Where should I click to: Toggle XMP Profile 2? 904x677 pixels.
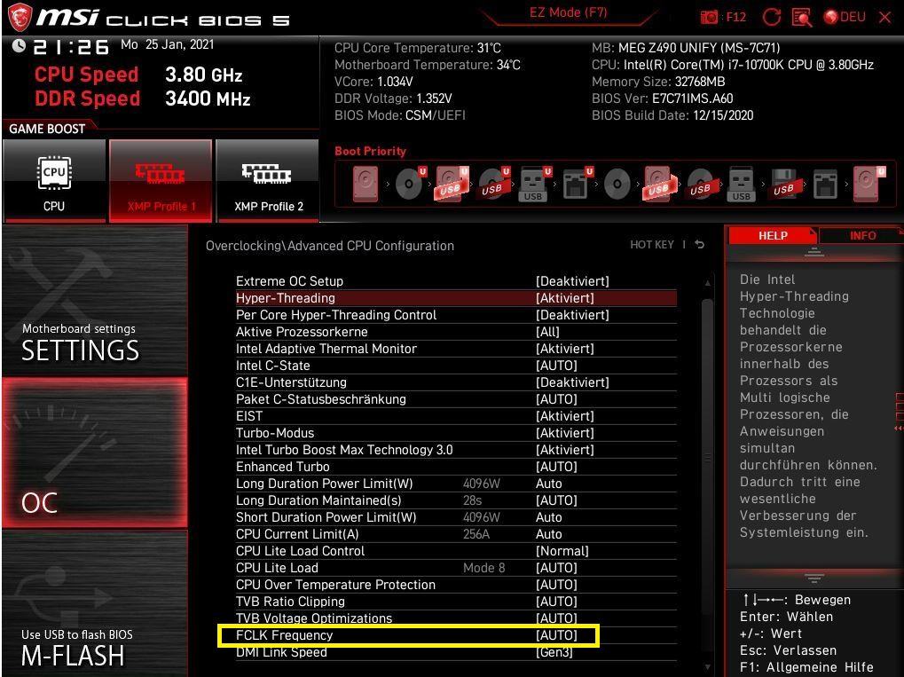tap(268, 180)
